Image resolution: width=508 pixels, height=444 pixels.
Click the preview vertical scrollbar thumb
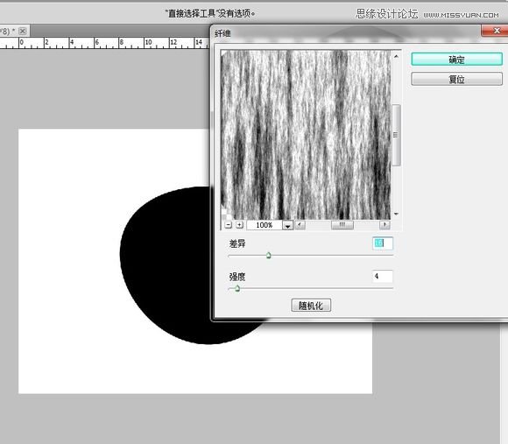396,135
